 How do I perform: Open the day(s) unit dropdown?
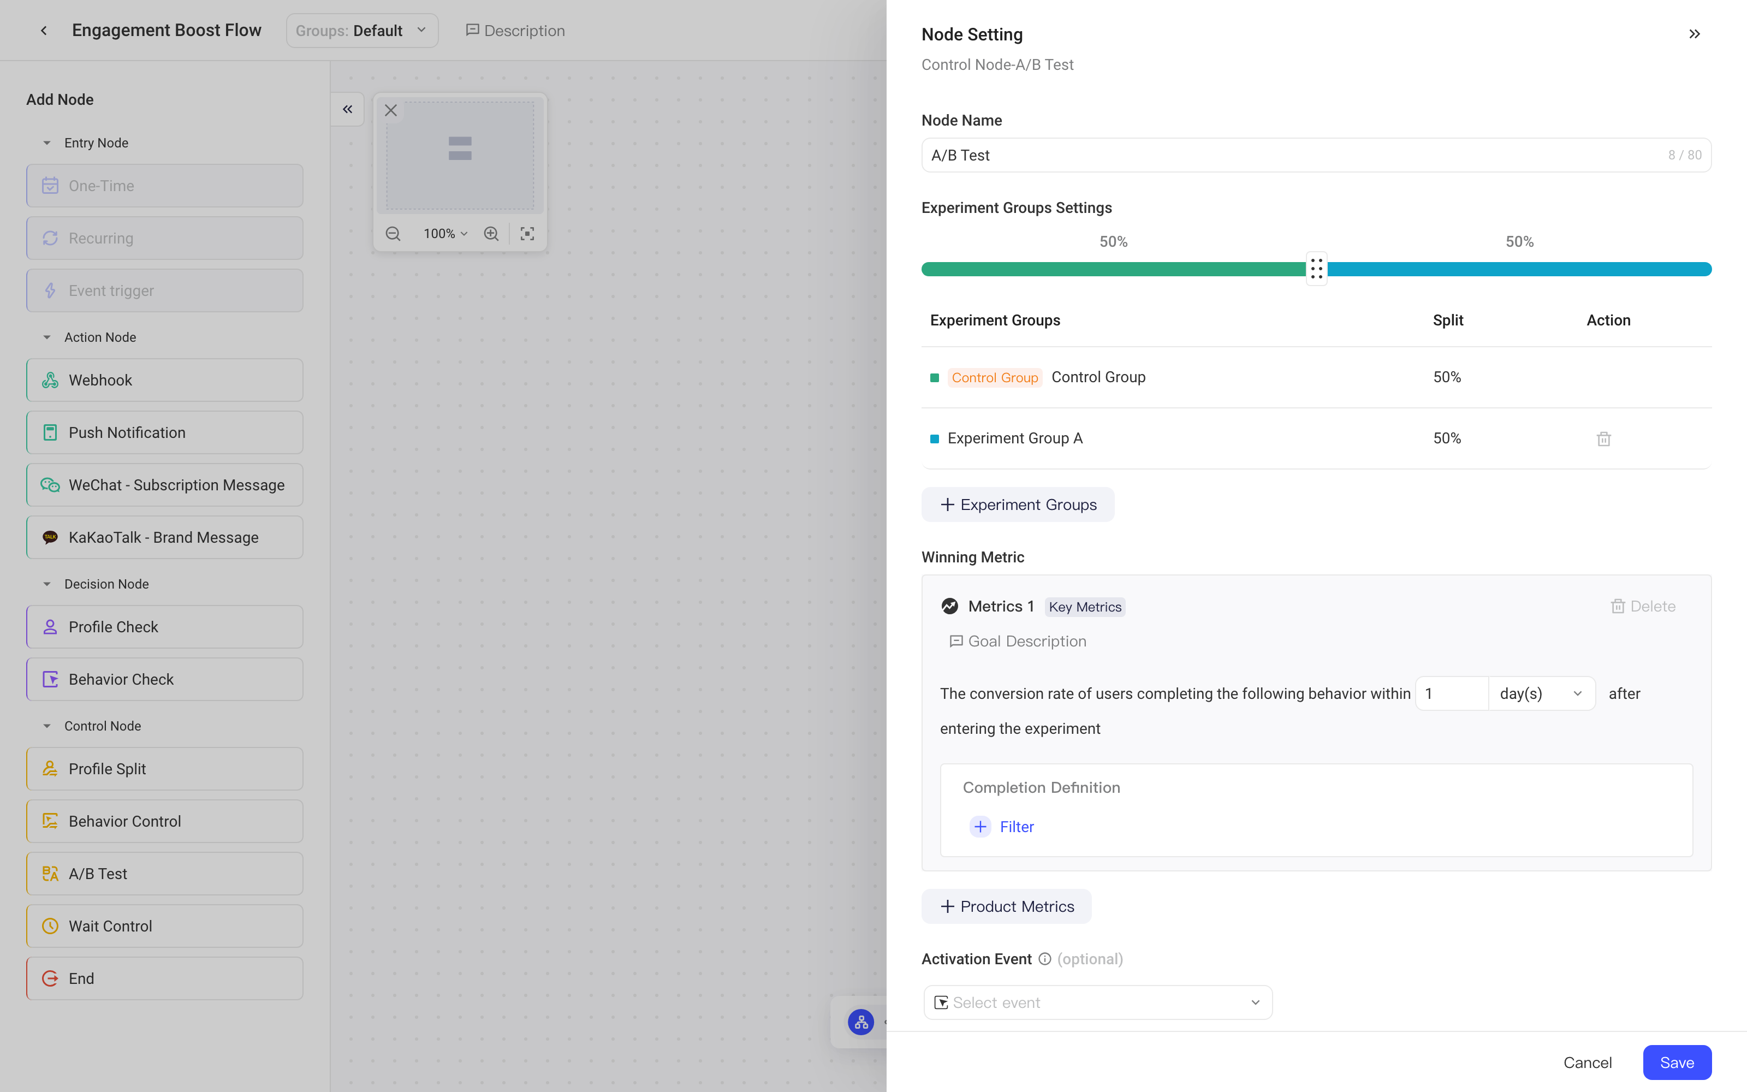click(x=1541, y=693)
